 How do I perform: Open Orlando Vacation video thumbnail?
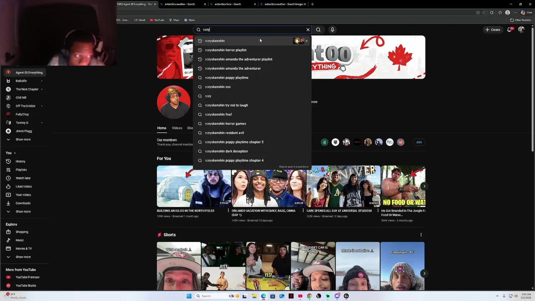click(268, 186)
